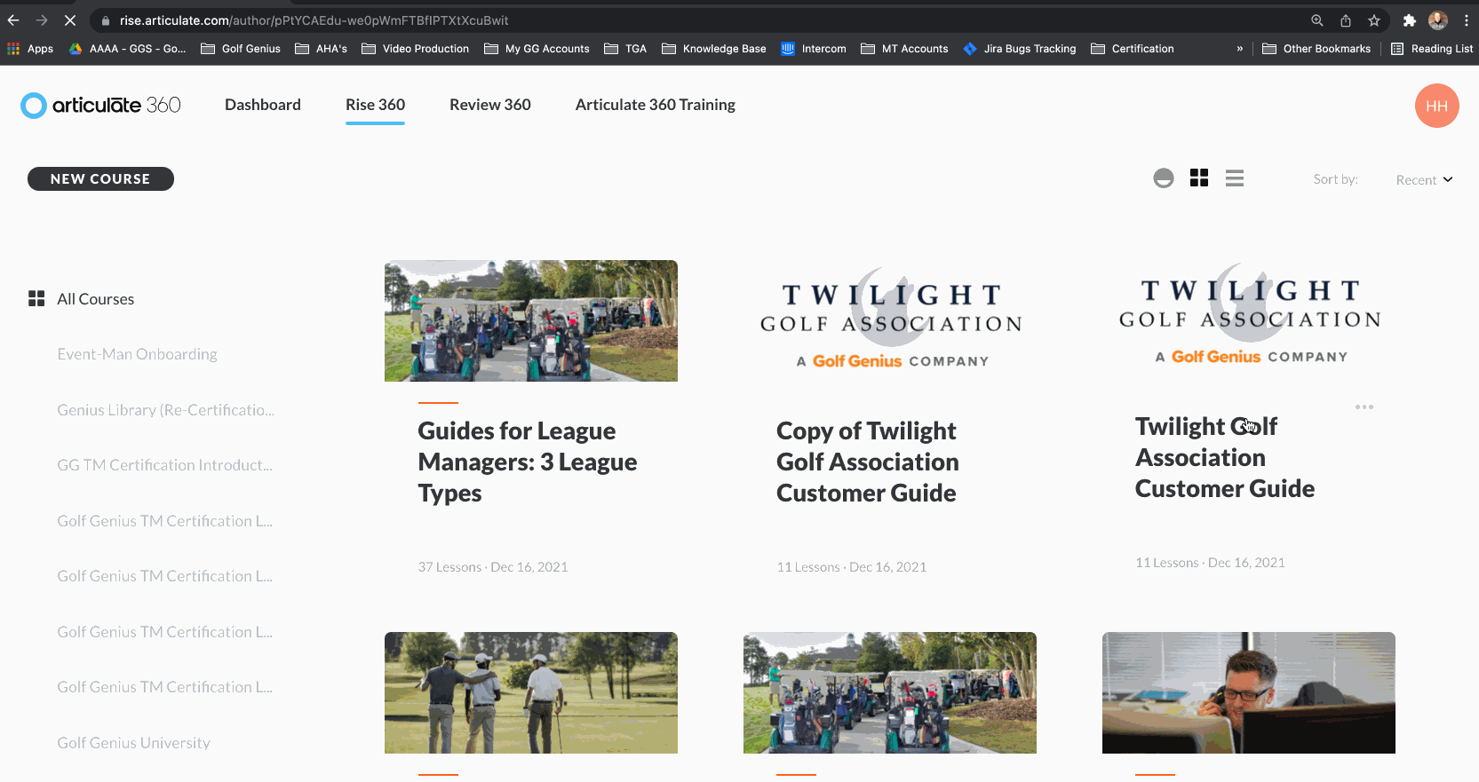Open Certification bookmark folder

coord(1133,49)
